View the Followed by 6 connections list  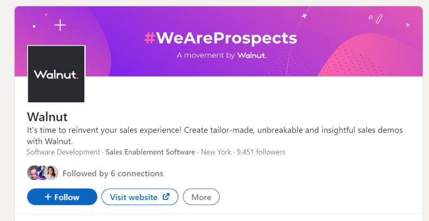pyautogui.click(x=112, y=174)
